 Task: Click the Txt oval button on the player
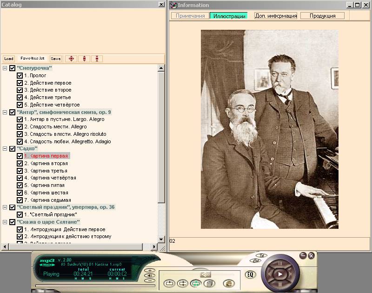(262, 255)
